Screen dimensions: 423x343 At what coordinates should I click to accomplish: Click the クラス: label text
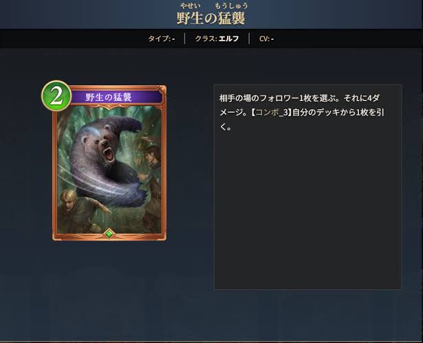(x=206, y=38)
